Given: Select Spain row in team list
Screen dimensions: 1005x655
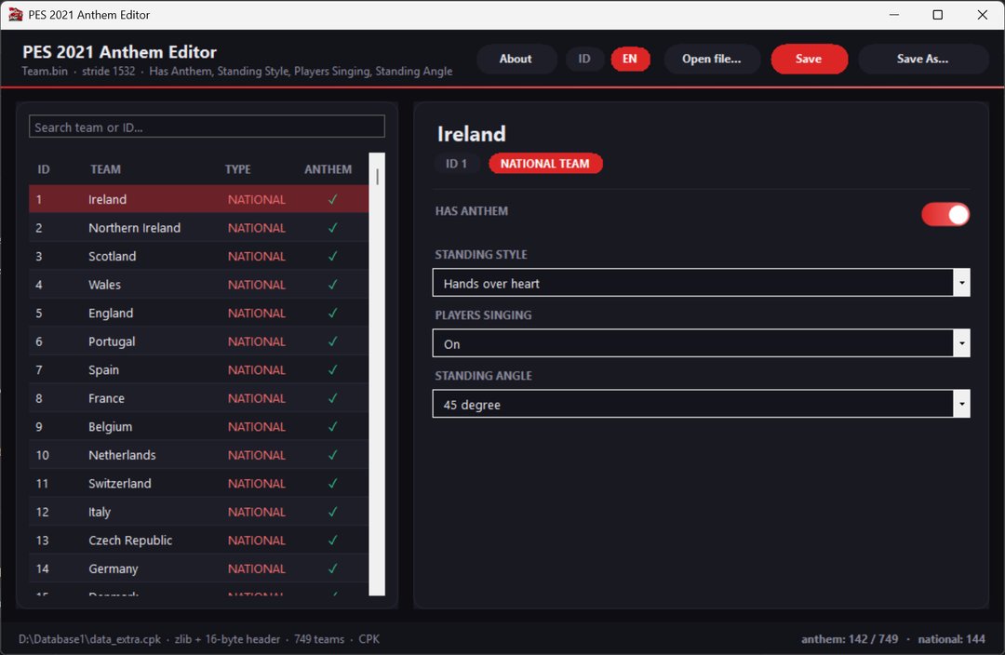Looking at the screenshot, I should [x=199, y=369].
